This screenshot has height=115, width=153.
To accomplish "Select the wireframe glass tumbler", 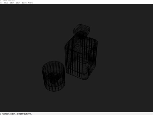I will [x=54, y=76].
